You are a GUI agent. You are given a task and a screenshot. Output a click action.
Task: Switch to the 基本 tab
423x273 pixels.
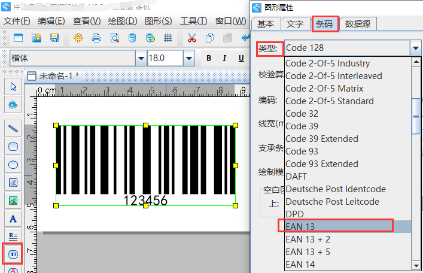pyautogui.click(x=266, y=24)
